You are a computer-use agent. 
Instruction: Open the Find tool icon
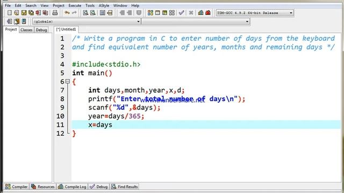(x=85, y=13)
